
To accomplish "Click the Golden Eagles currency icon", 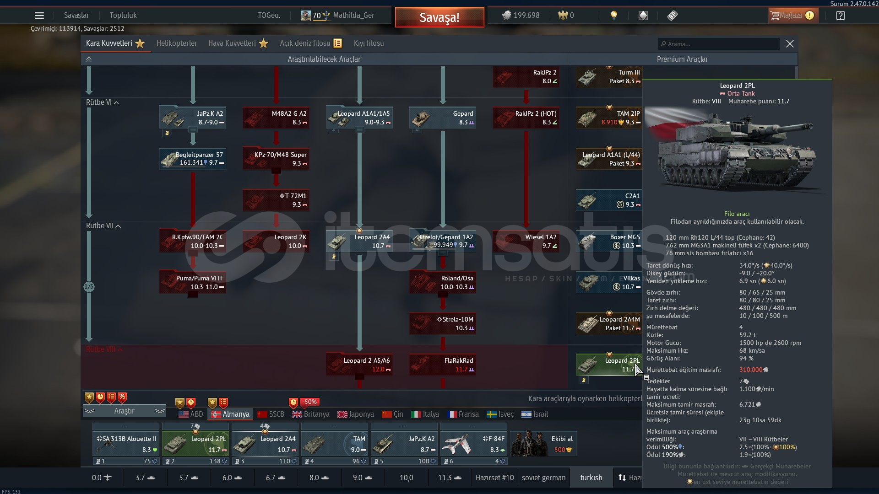I will (x=563, y=16).
